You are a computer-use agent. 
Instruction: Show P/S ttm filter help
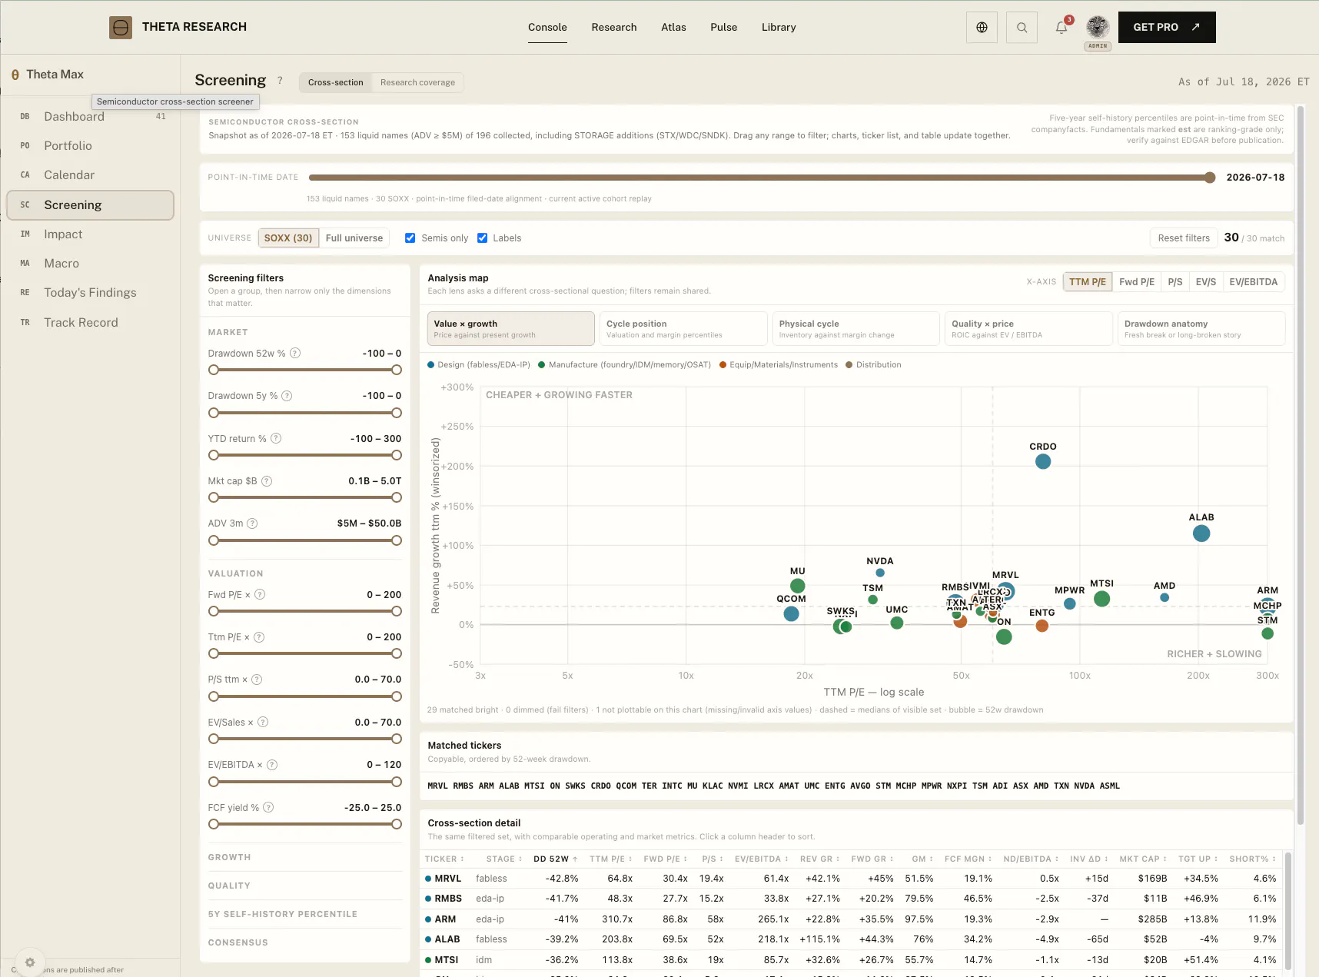[257, 680]
